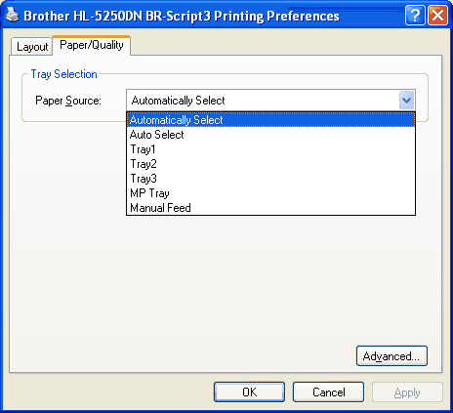
Task: Click the Paper Source combo box field
Action: click(270, 101)
